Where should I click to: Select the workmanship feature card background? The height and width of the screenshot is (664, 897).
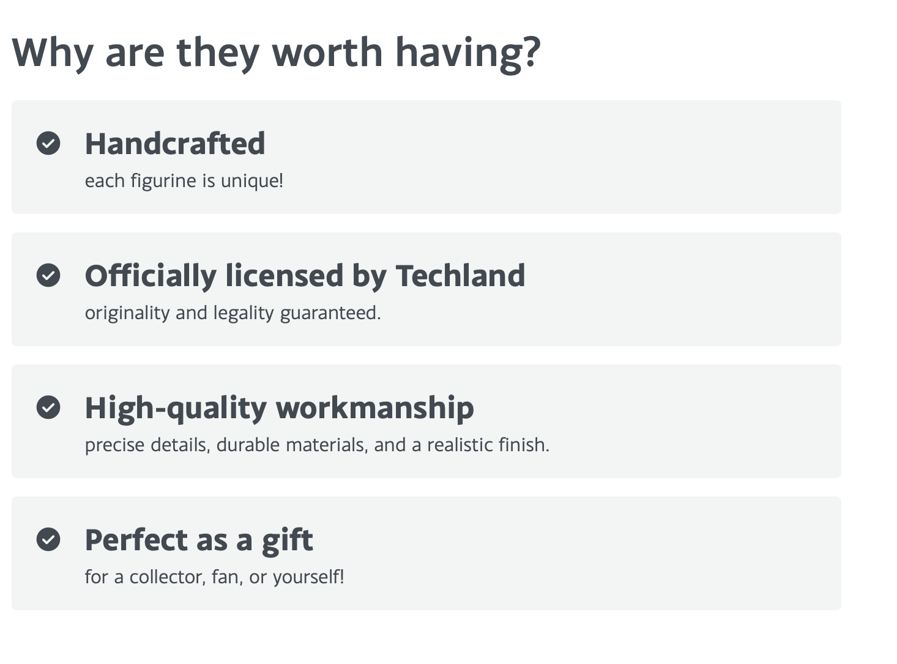click(426, 421)
